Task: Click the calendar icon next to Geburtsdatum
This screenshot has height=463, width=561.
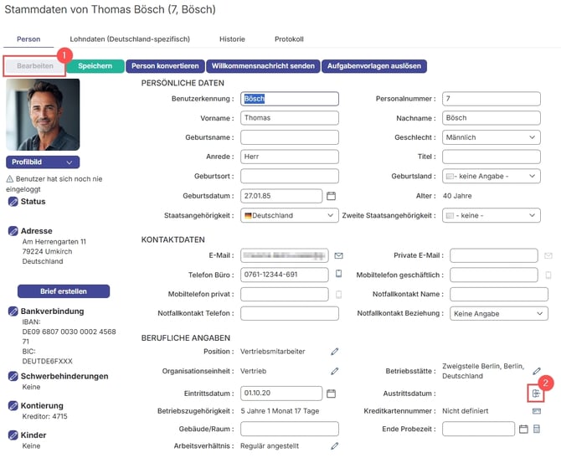Action: 331,196
